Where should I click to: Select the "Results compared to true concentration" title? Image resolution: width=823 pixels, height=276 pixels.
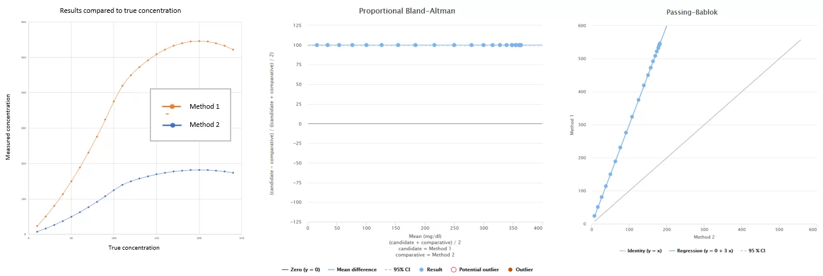(x=120, y=11)
